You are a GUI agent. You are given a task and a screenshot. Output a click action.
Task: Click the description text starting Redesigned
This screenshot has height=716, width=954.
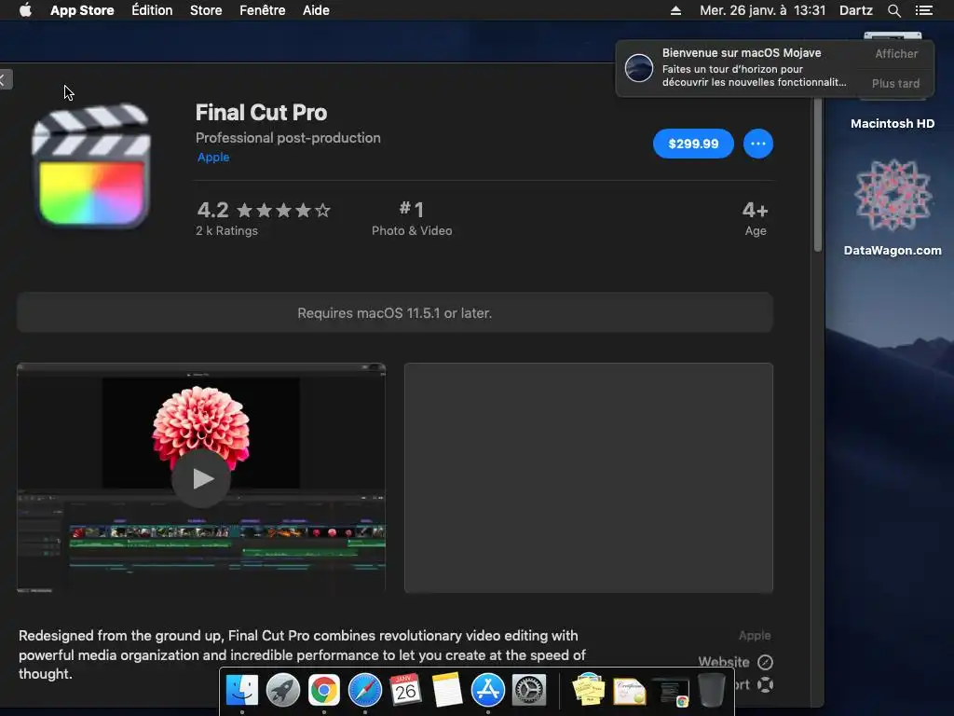pos(303,654)
